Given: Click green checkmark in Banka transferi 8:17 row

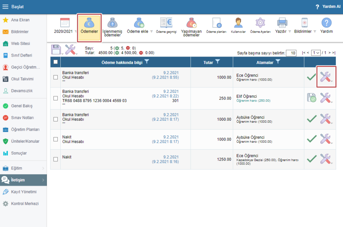Looking at the screenshot, I should click(x=311, y=119).
